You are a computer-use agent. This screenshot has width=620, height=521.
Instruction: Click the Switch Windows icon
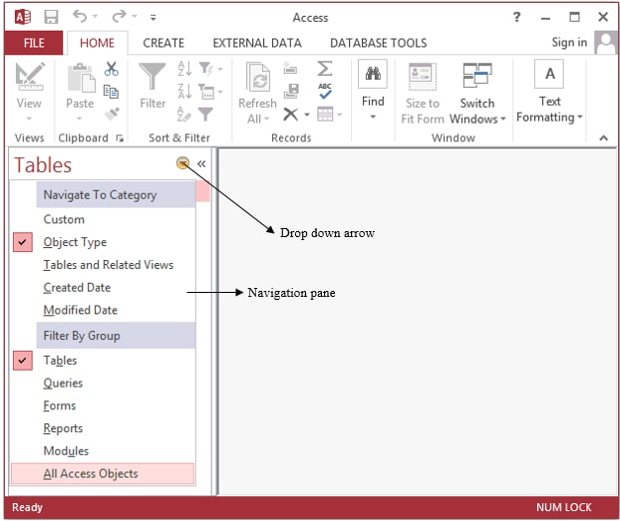477,75
